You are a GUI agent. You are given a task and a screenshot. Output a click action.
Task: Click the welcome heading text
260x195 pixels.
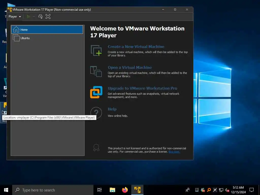point(137,32)
